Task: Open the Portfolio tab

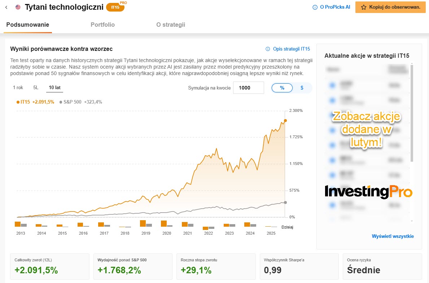Action: point(102,25)
